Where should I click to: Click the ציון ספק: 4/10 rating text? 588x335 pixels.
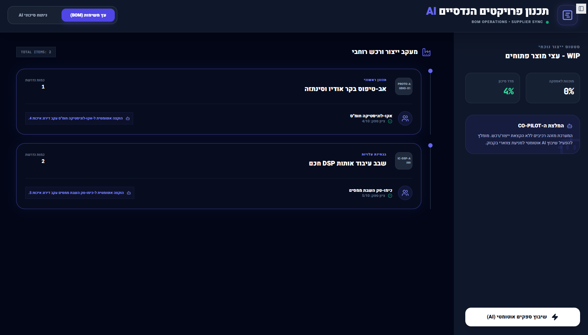click(x=374, y=121)
